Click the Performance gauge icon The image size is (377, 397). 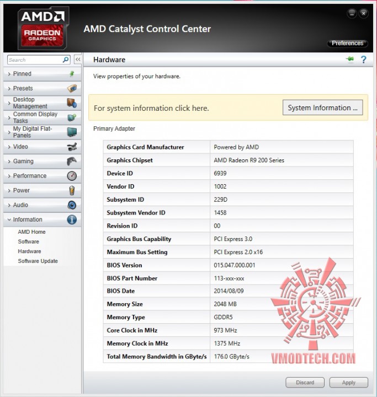72,176
